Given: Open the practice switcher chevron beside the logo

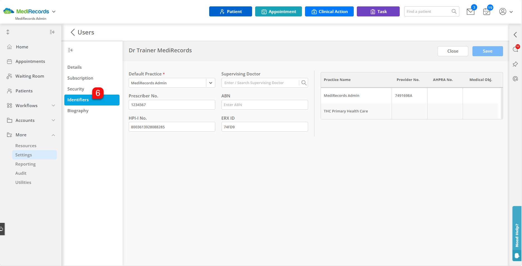Looking at the screenshot, I should [x=54, y=12].
